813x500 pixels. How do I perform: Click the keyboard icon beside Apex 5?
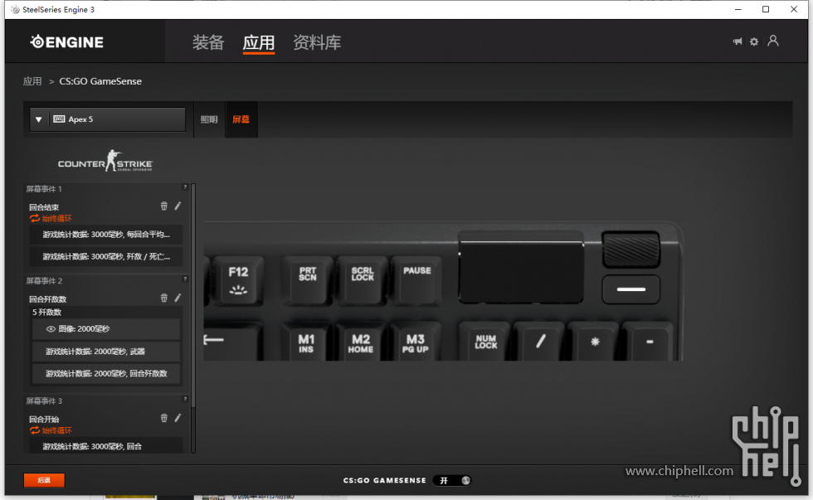(59, 119)
